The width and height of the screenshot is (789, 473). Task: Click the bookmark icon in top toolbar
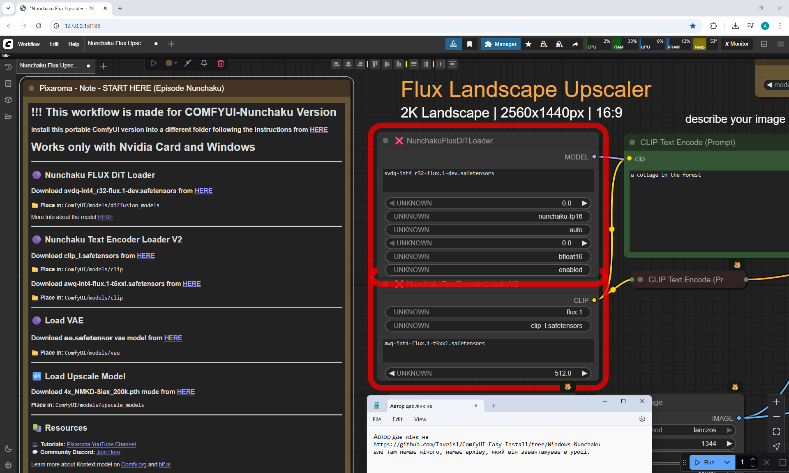(469, 44)
